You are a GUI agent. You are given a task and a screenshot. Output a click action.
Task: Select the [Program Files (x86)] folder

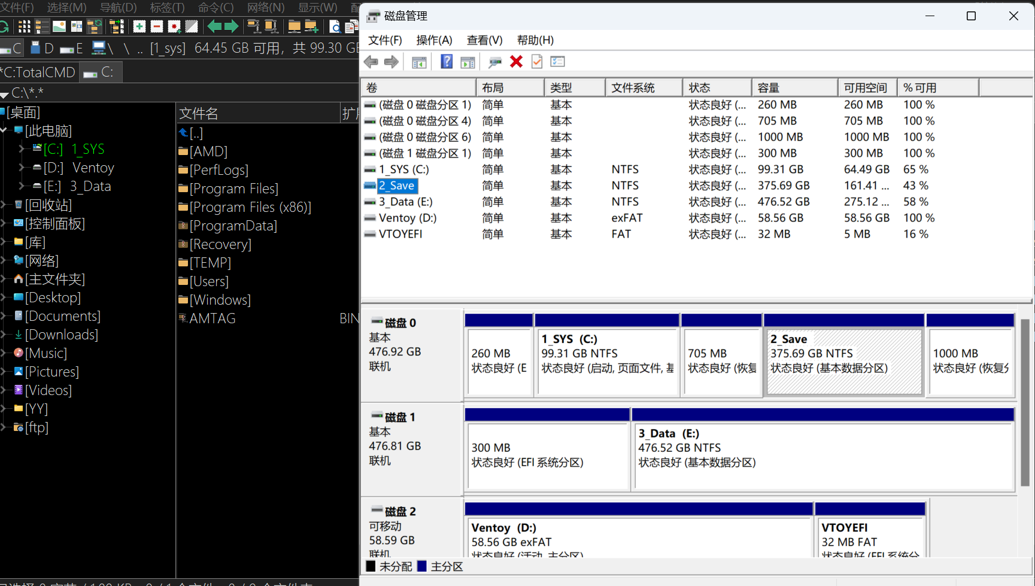click(x=245, y=207)
